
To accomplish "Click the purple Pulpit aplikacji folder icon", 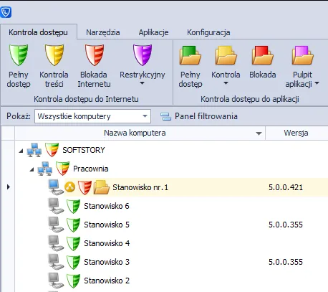I will [x=302, y=55].
